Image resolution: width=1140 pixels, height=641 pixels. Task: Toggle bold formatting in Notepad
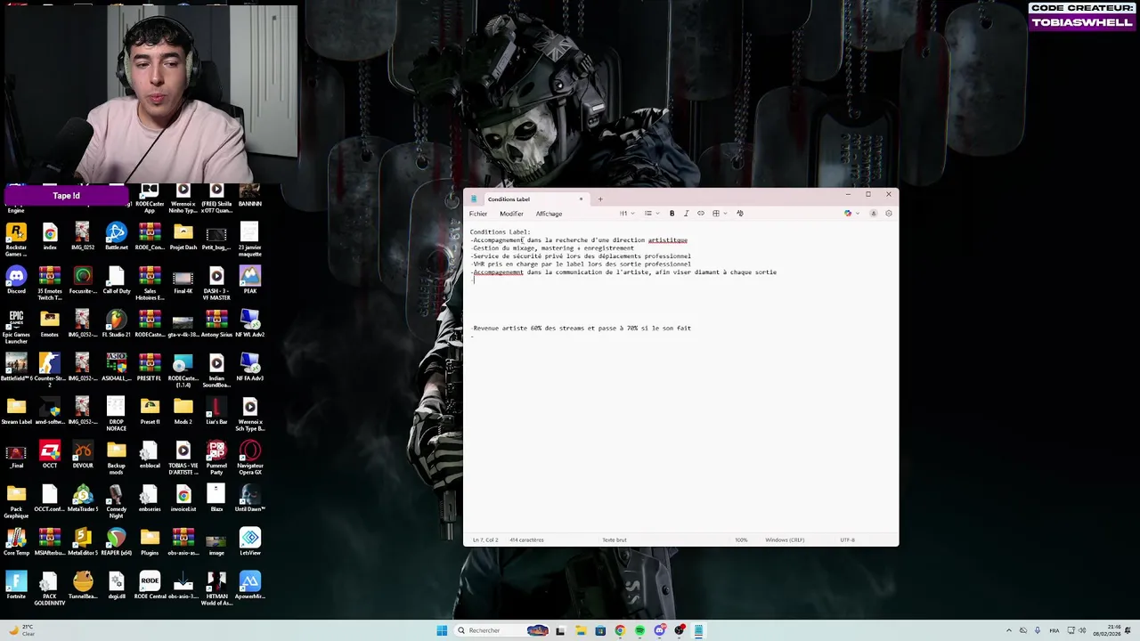(672, 214)
